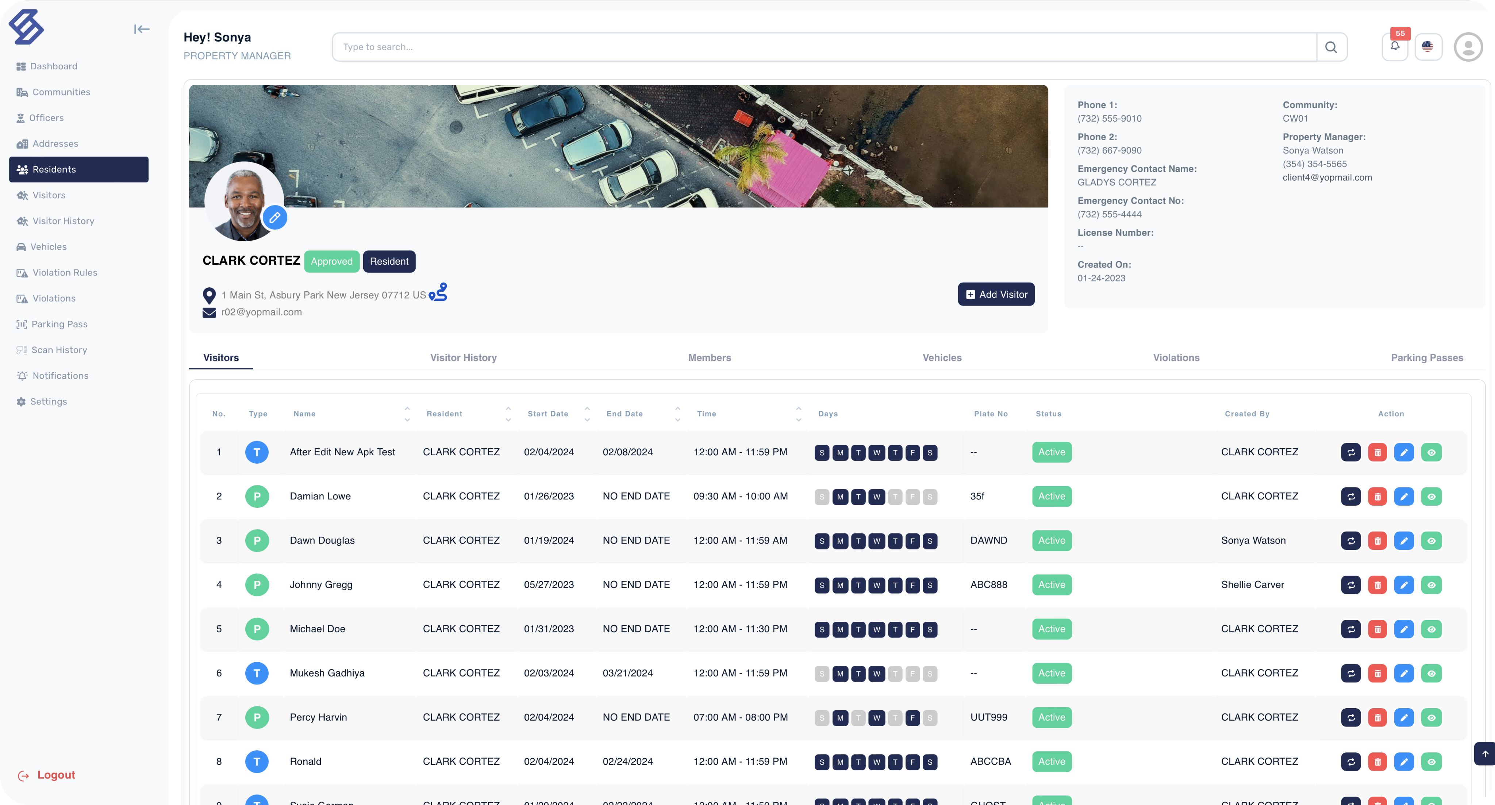Image resolution: width=1495 pixels, height=805 pixels.
Task: Switch to the Visitor History tab
Action: [x=463, y=357]
